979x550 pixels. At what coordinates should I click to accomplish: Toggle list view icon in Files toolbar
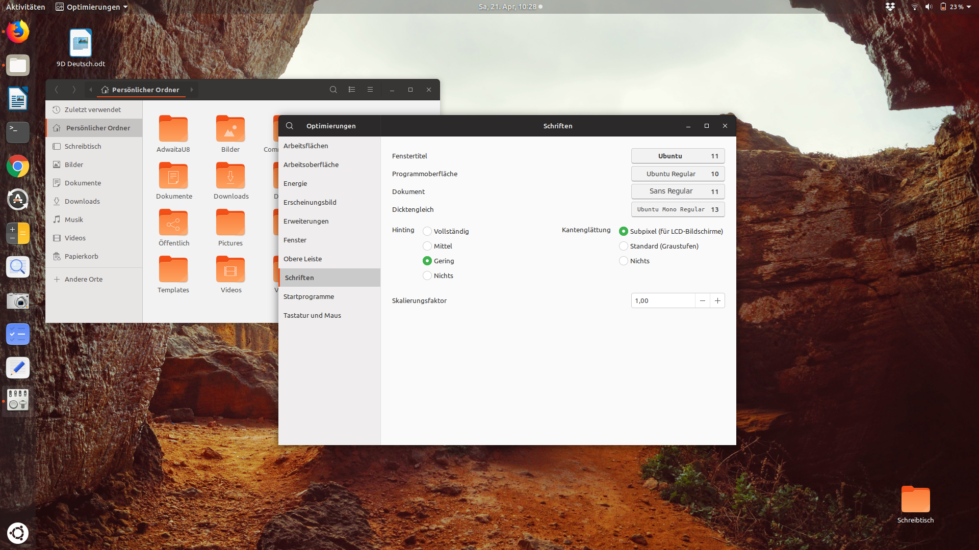click(x=352, y=90)
